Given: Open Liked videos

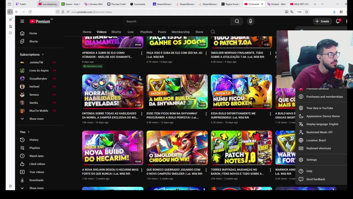Looking at the screenshot, I should pyautogui.click(x=39, y=164).
